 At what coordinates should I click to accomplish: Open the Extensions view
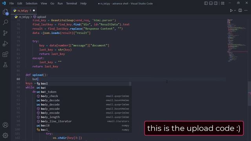pyautogui.click(x=5, y=54)
